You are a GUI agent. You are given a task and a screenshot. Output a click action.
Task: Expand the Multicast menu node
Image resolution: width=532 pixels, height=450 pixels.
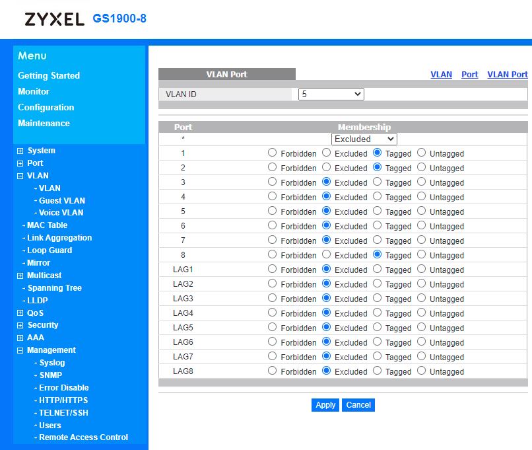[20, 276]
